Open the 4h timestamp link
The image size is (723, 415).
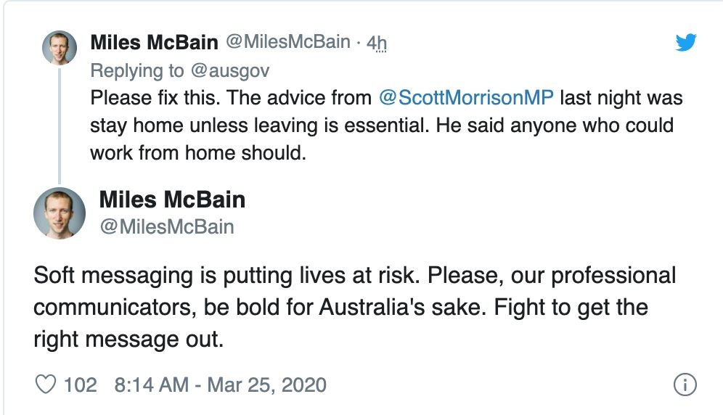(377, 43)
